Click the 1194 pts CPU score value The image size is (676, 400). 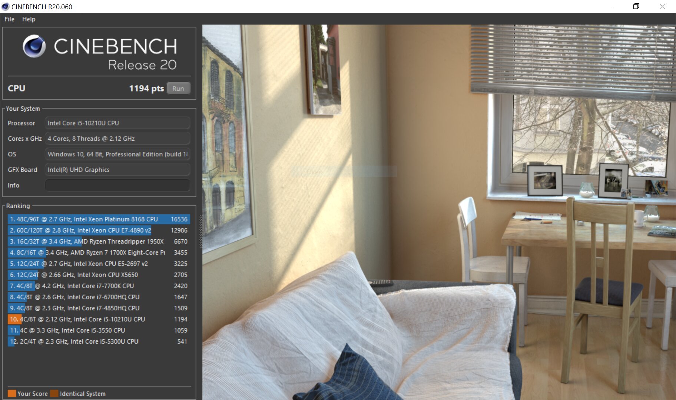click(146, 89)
